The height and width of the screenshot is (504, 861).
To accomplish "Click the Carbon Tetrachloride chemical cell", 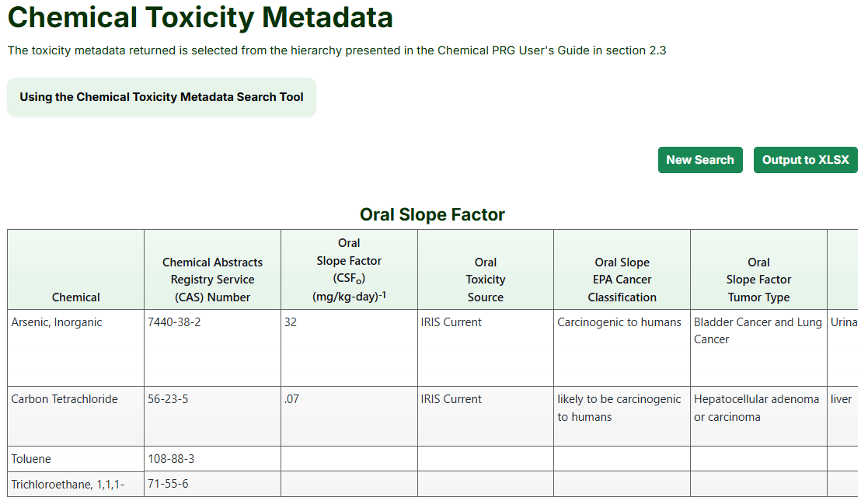I will [x=64, y=399].
